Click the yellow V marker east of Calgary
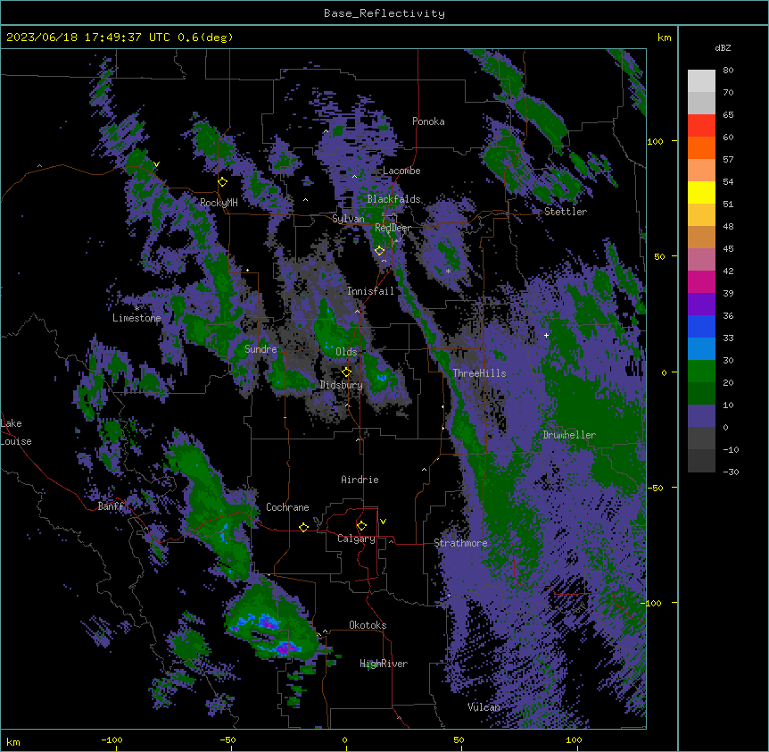This screenshot has height=752, width=769. 383,522
